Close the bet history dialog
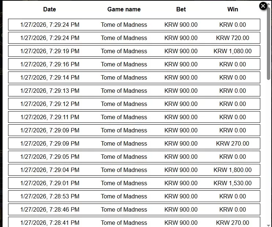The height and width of the screenshot is (227, 272). point(263,6)
